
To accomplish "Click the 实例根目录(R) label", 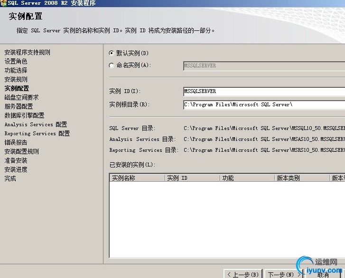I will (x=130, y=104).
